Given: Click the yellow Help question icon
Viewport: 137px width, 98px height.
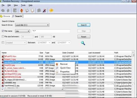Looking at the screenshot, I should click(x=51, y=10).
